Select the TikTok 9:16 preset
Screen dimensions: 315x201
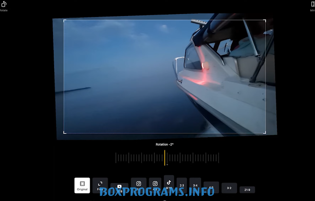169,184
